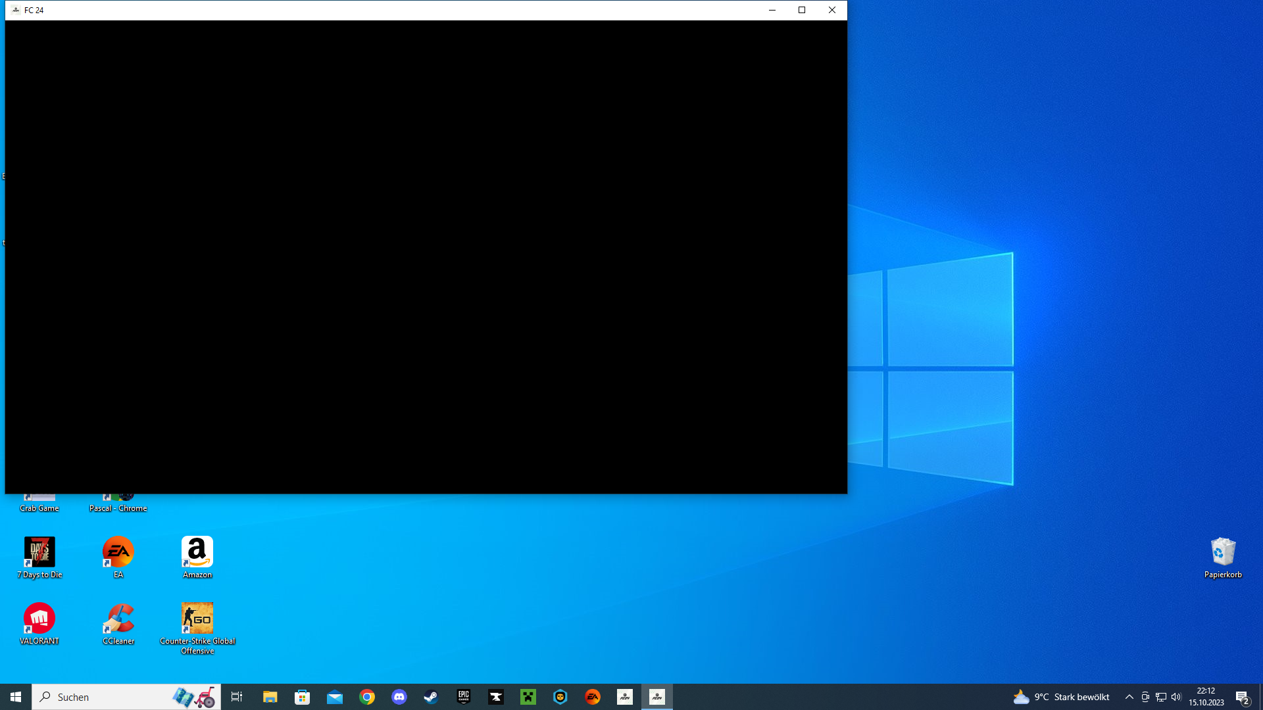Open the Epic Games launcher taskbar icon
The image size is (1263, 710).
[464, 697]
